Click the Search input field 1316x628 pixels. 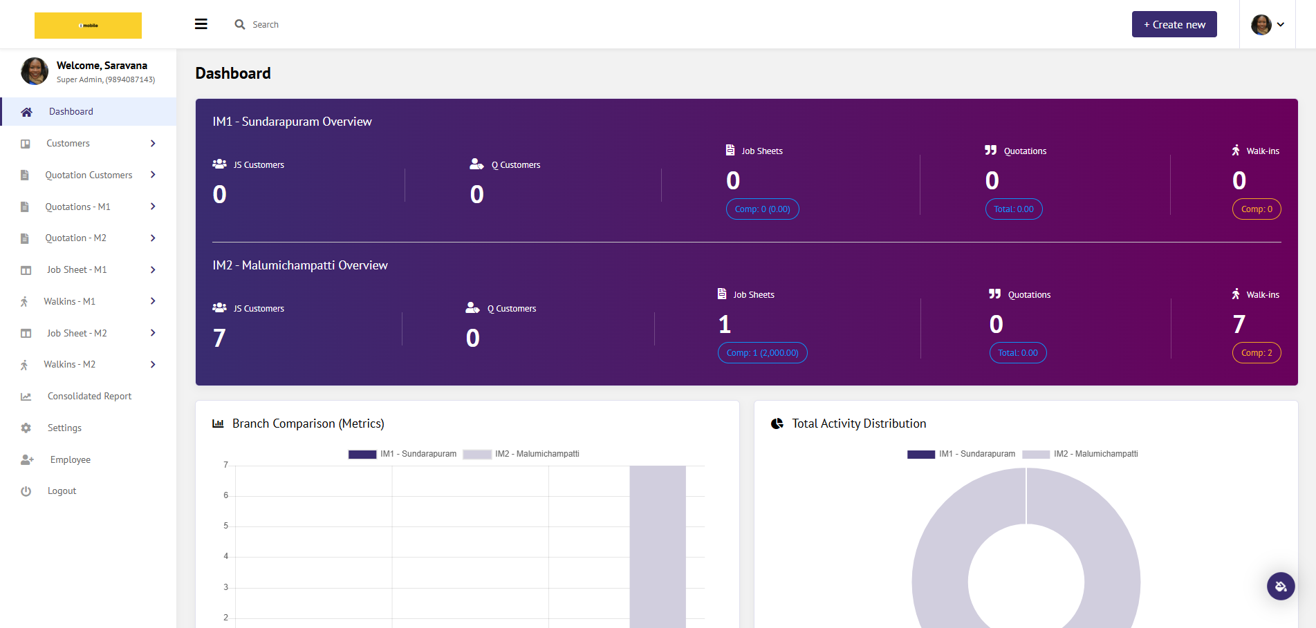(266, 24)
